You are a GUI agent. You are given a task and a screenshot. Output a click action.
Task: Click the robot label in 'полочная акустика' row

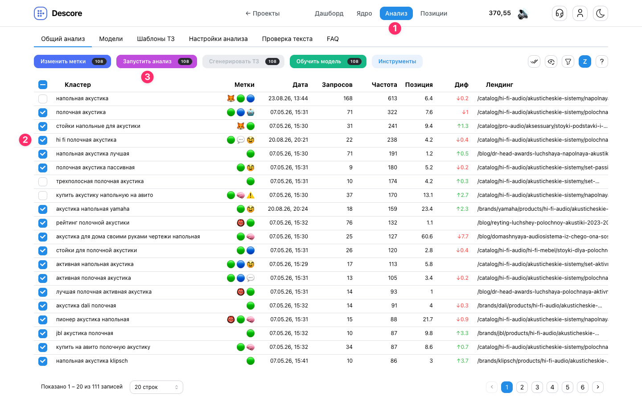pyautogui.click(x=251, y=112)
